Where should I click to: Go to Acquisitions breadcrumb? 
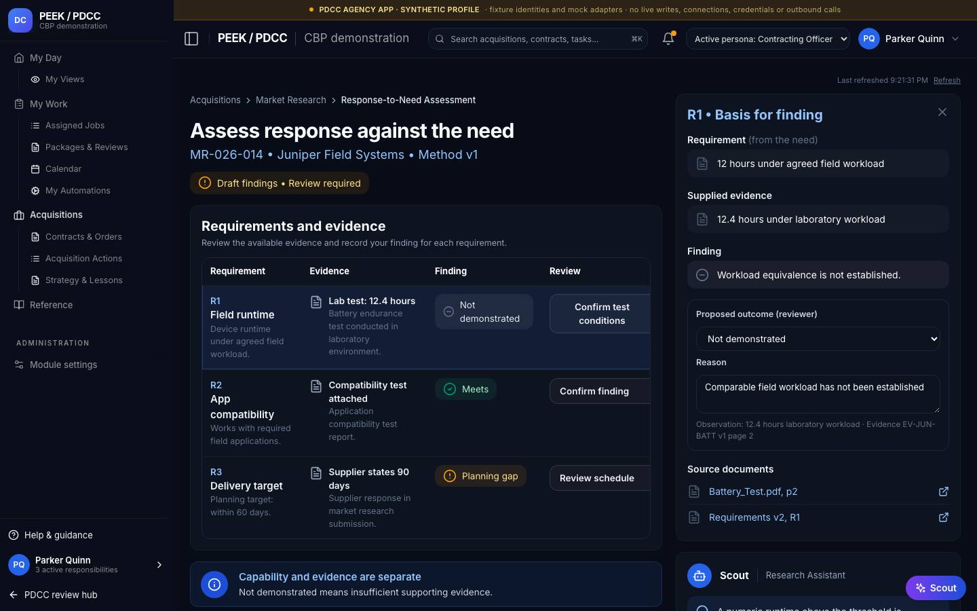(215, 100)
